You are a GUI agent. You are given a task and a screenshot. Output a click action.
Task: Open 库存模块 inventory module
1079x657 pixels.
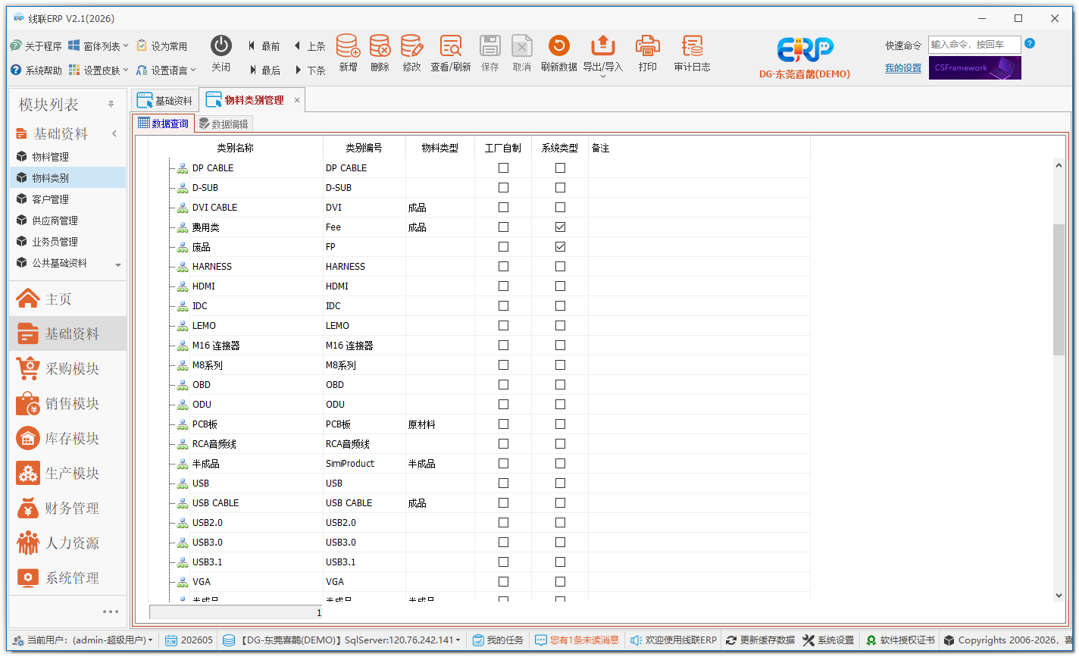click(67, 439)
